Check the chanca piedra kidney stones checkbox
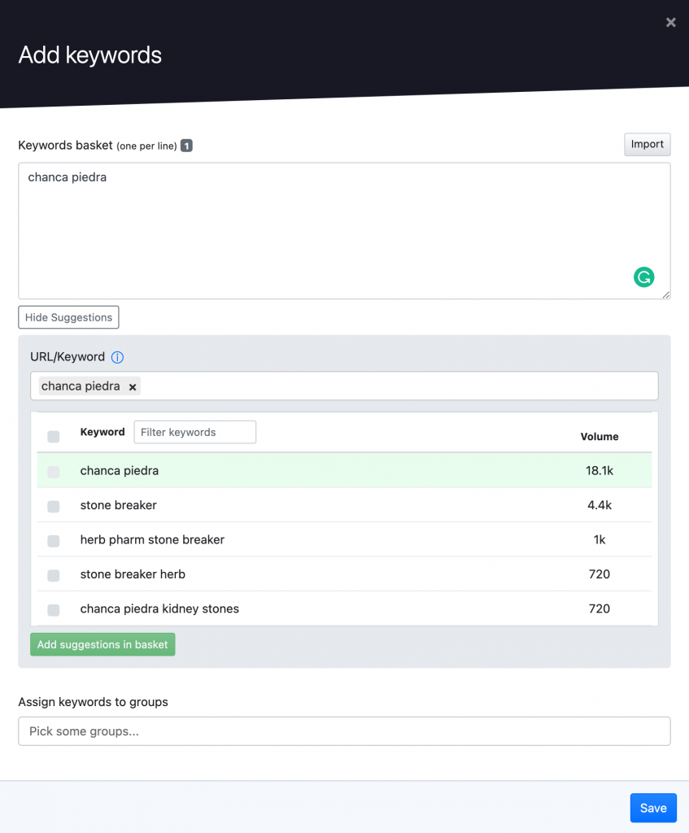 [53, 610]
